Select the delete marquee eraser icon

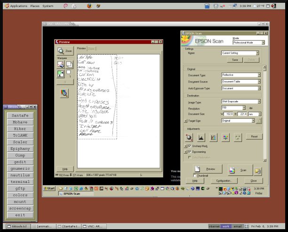tap(61, 65)
